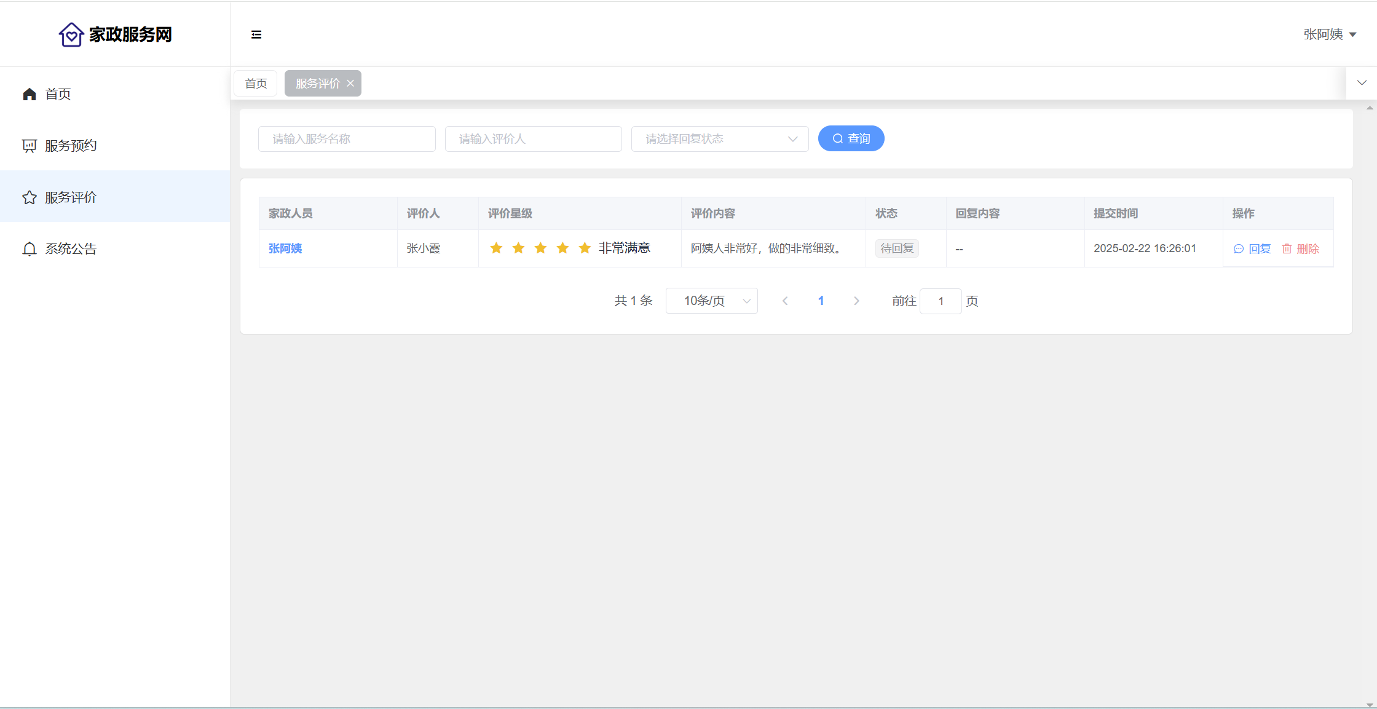Click the hamburger menu collapse icon
Screen dimensions: 1377x709
256,34
